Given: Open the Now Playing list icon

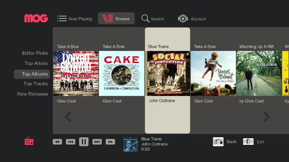Looking at the screenshot, I should pyautogui.click(x=62, y=18).
